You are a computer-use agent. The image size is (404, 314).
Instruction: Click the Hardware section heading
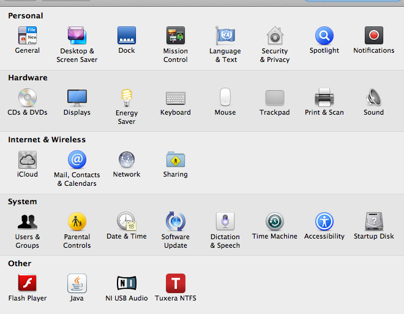(x=28, y=78)
